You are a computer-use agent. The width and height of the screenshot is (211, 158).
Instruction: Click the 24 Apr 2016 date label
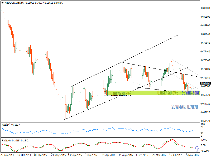109,155
